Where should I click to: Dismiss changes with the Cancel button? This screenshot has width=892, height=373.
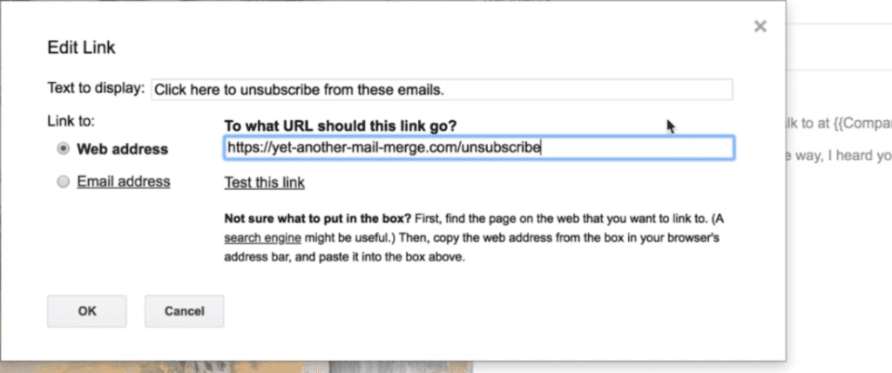tap(185, 311)
